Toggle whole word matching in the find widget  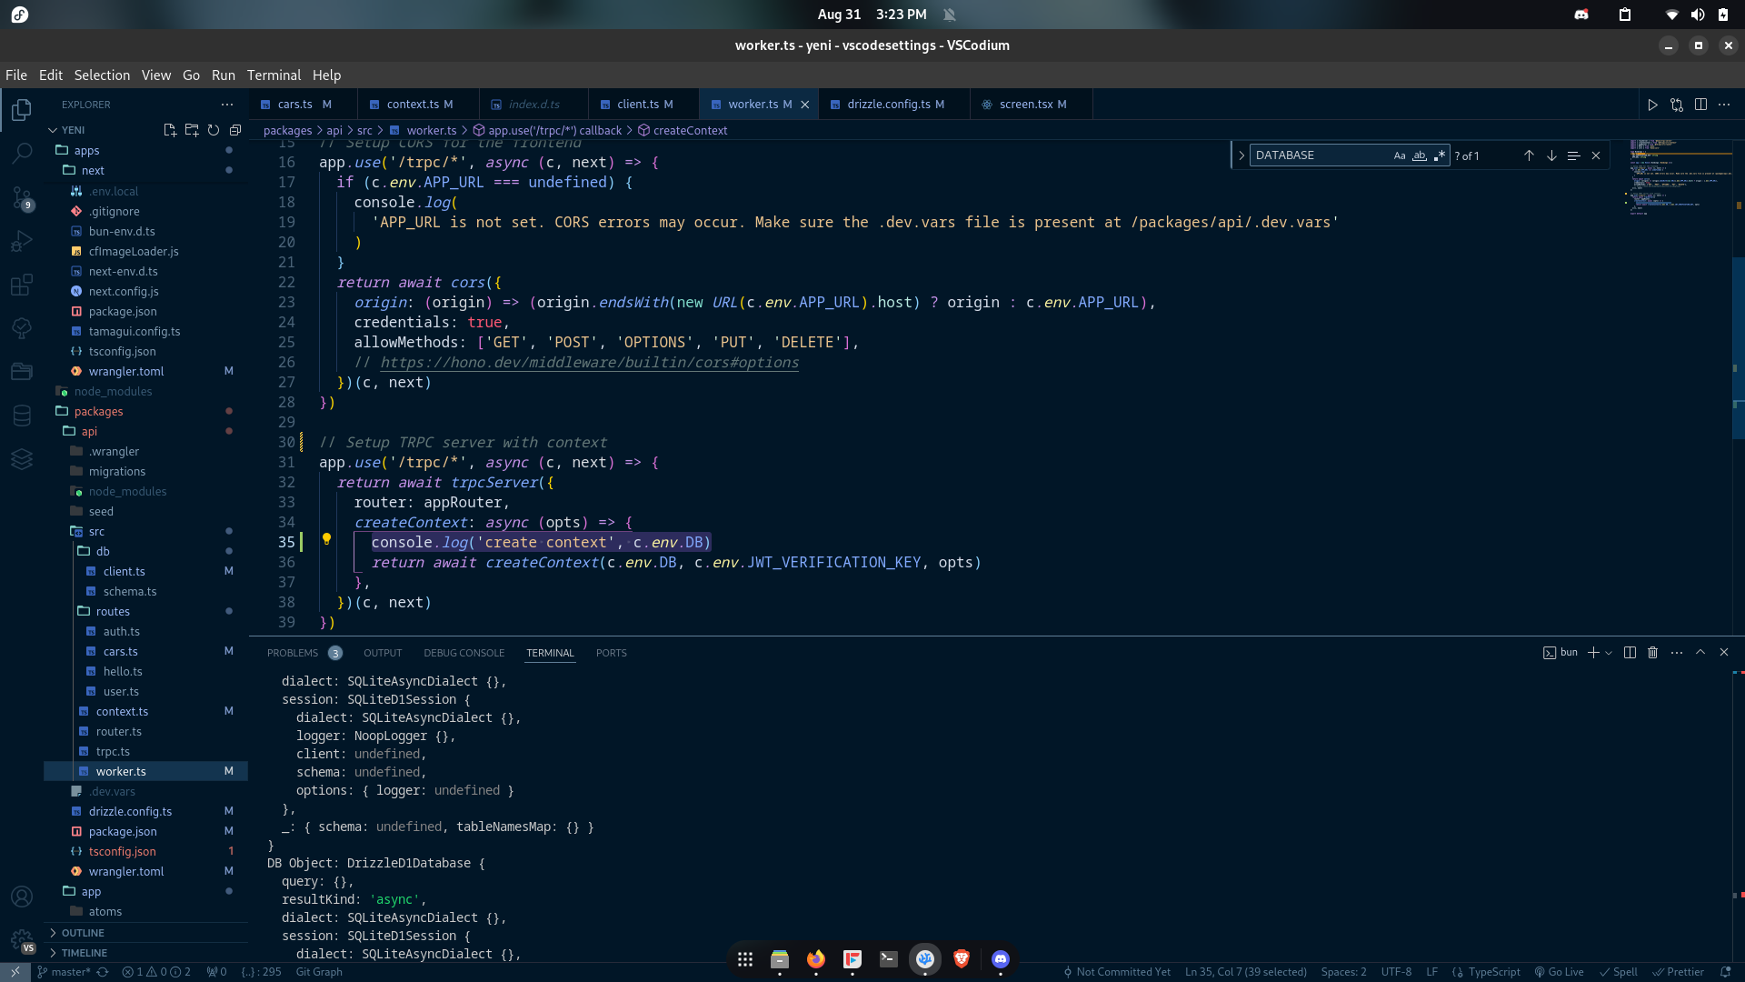tap(1419, 155)
